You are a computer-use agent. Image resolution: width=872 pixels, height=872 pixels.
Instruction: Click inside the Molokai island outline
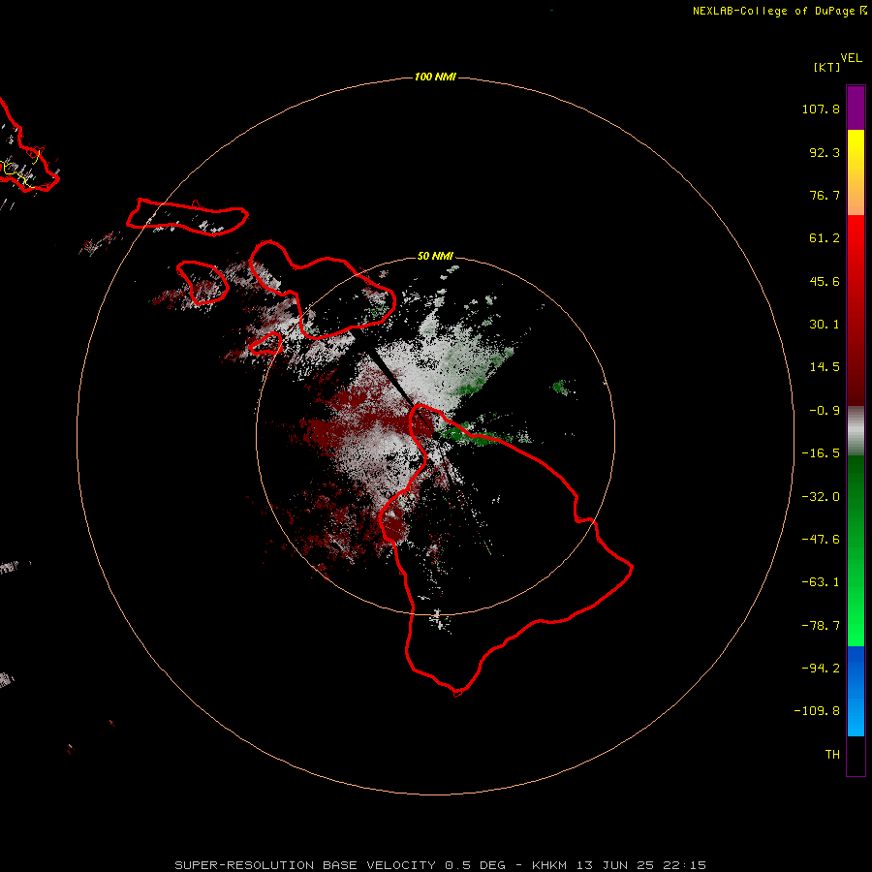click(186, 217)
